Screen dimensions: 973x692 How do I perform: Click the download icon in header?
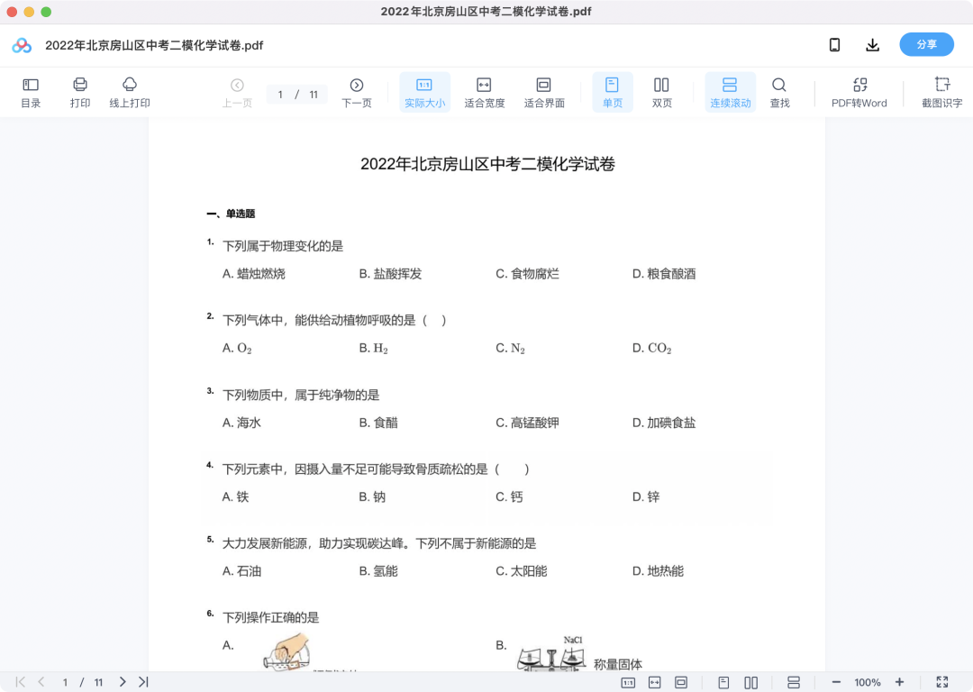point(872,45)
